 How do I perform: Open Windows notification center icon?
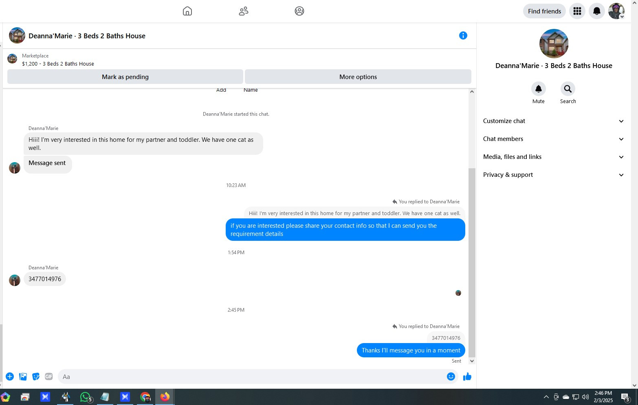tap(625, 397)
